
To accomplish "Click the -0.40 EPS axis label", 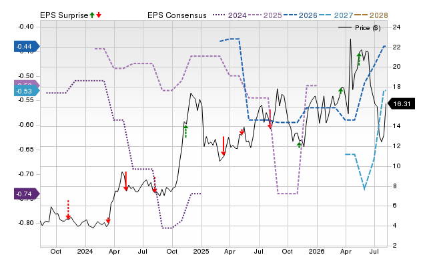I will (26, 27).
